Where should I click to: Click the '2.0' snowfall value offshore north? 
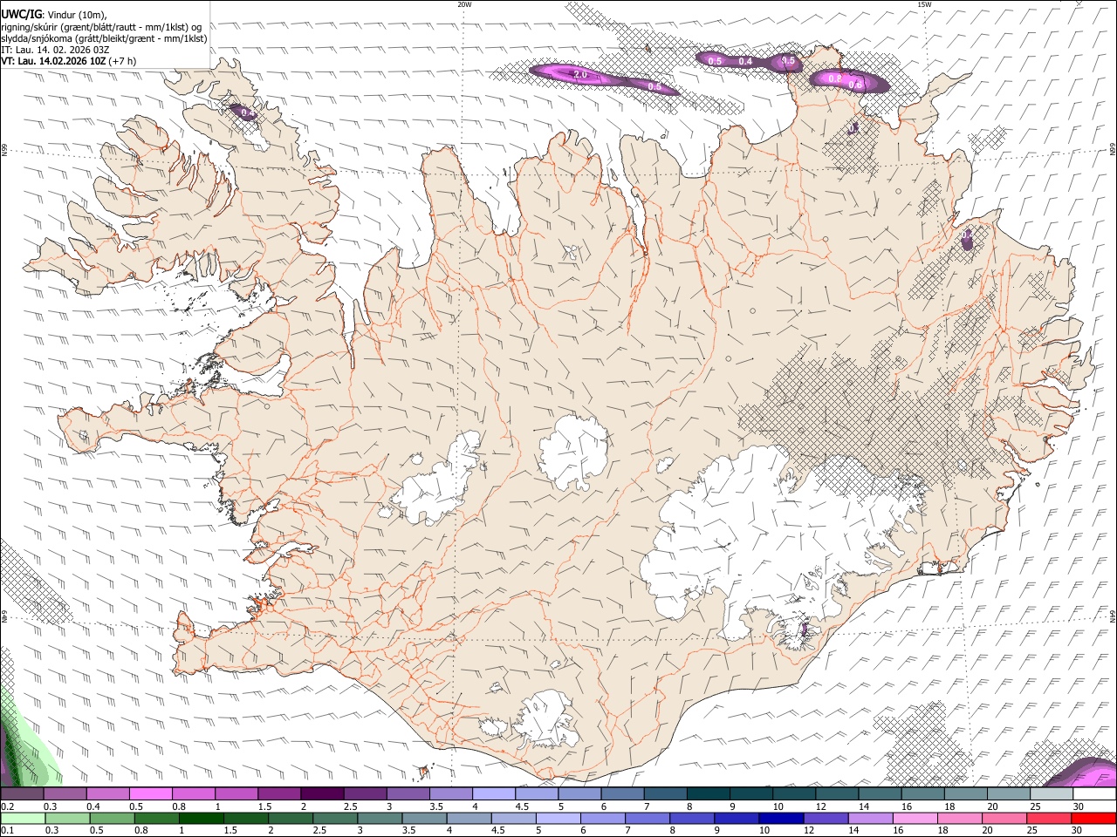click(579, 75)
